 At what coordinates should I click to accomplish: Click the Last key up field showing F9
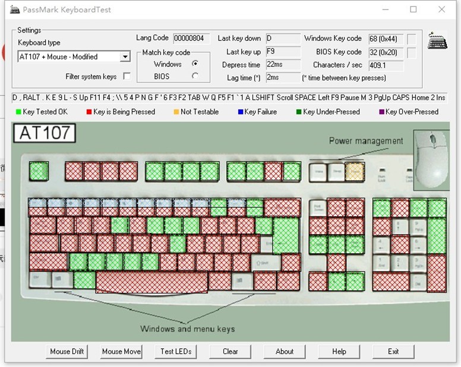click(x=283, y=52)
